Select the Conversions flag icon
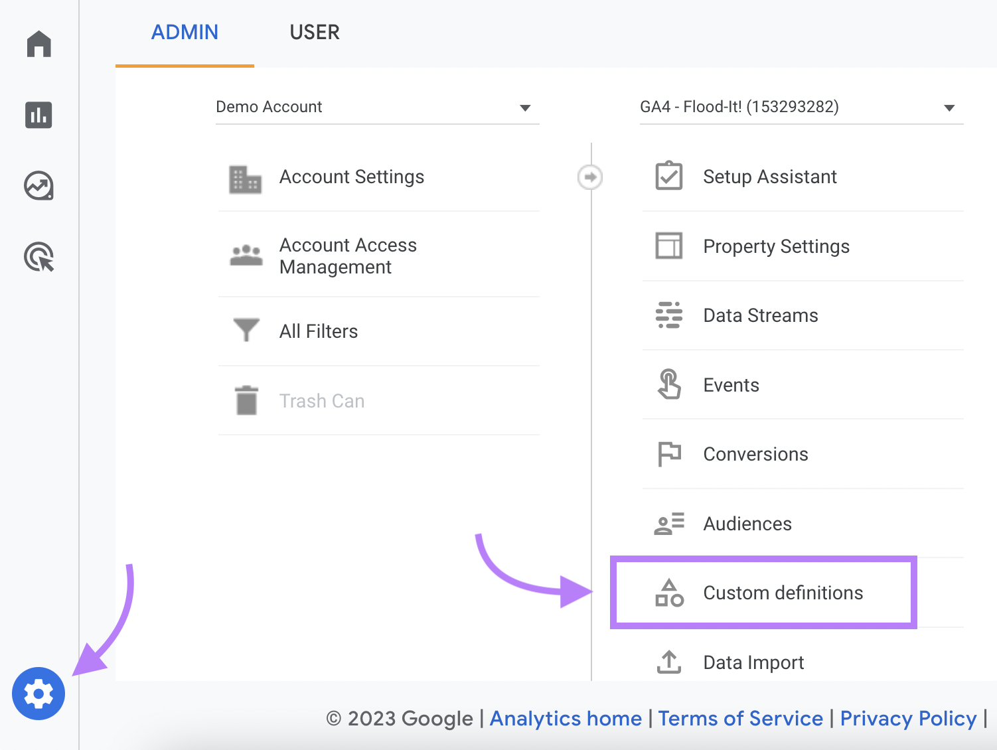Viewport: 997px width, 750px height. (x=668, y=454)
